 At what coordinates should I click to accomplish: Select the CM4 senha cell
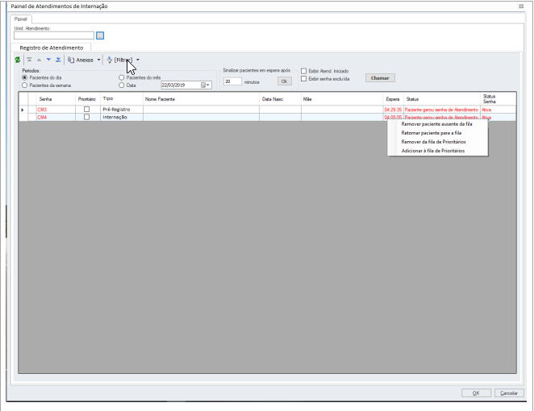coord(56,117)
